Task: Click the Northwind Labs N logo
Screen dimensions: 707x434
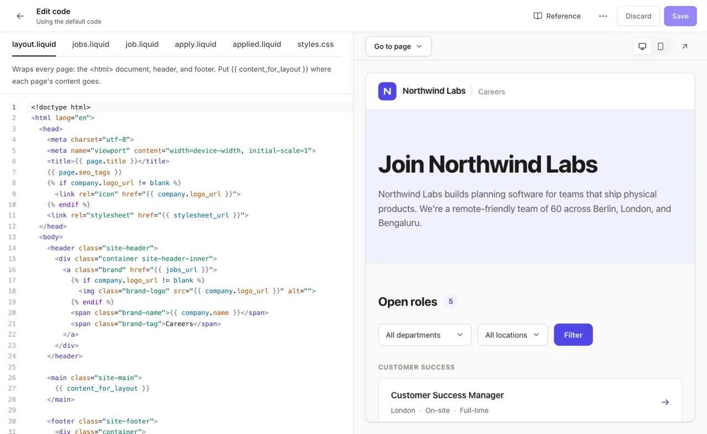Action: pos(387,91)
